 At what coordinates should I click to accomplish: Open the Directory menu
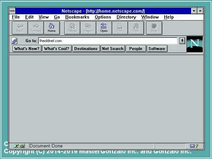tap(126, 17)
